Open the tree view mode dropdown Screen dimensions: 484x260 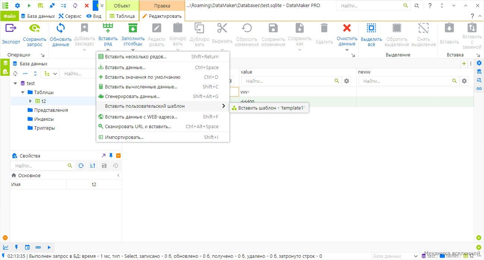point(50,74)
